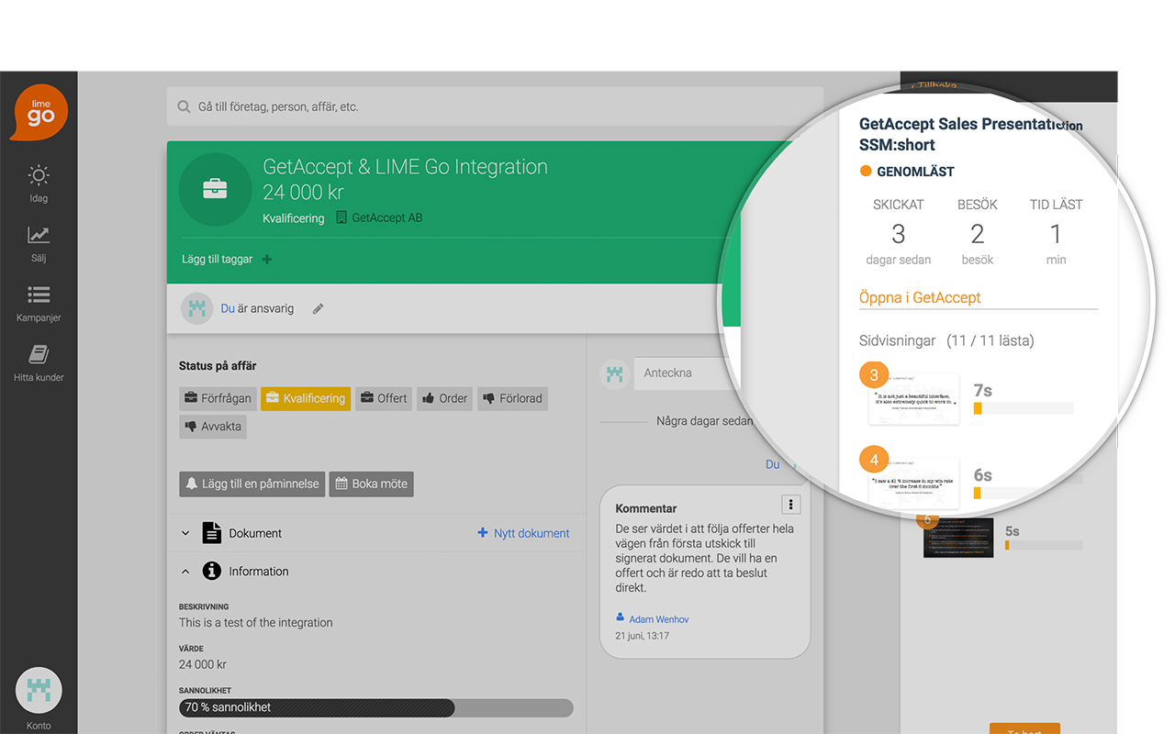Viewport: 1175px width, 734px height.
Task: Click the GENOMLÄST status label
Action: pyautogui.click(x=915, y=172)
